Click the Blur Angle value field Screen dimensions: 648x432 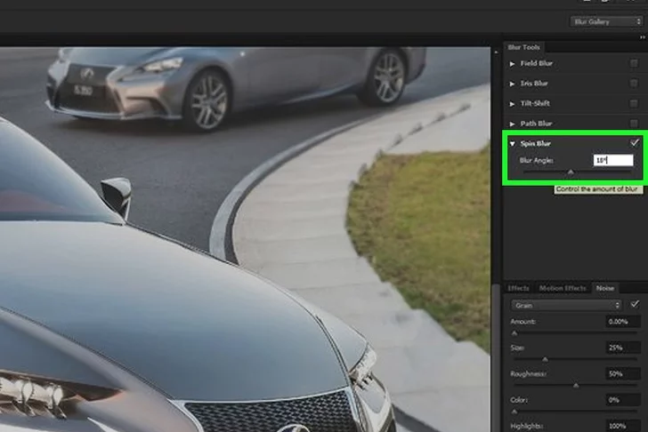point(613,160)
